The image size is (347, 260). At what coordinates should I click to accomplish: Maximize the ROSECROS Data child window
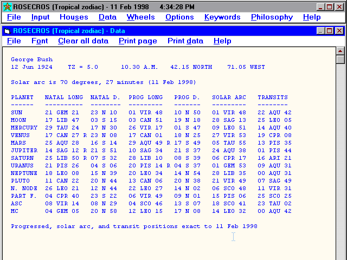pos(330,31)
